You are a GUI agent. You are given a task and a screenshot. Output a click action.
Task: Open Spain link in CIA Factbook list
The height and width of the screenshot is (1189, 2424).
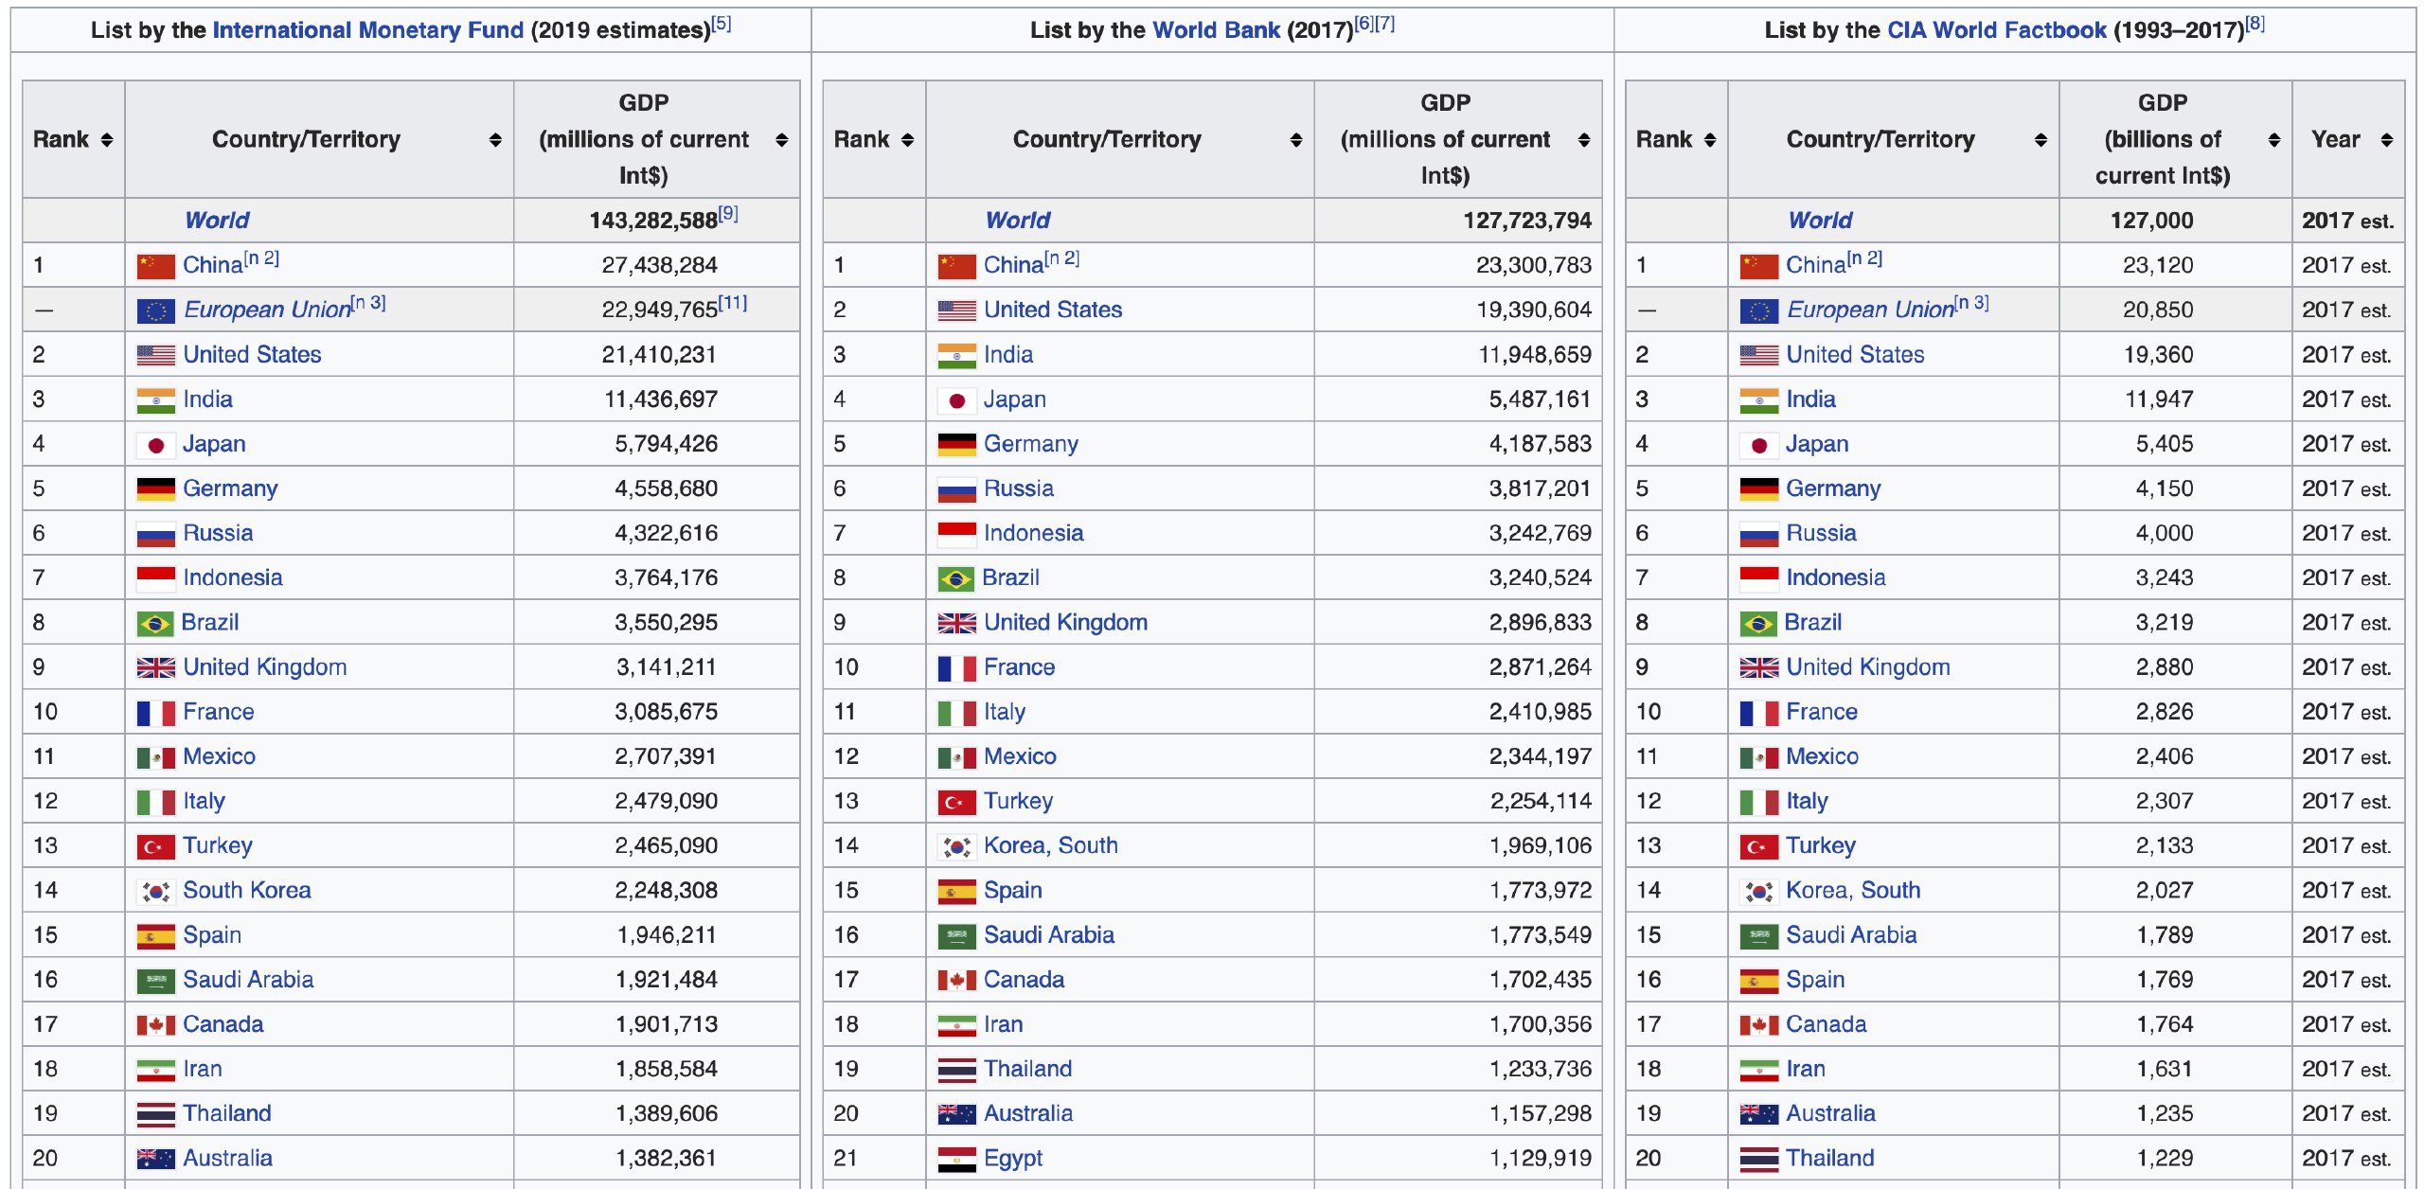[1815, 980]
